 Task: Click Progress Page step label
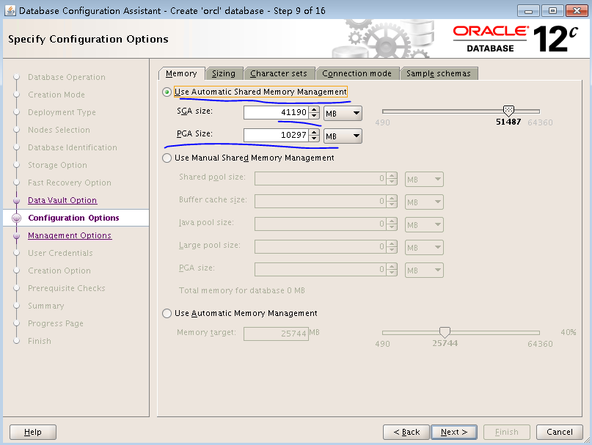56,323
